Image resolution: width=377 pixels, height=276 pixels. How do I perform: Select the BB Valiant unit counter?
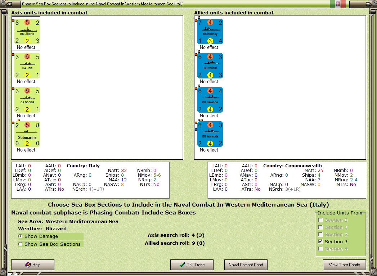(210, 66)
